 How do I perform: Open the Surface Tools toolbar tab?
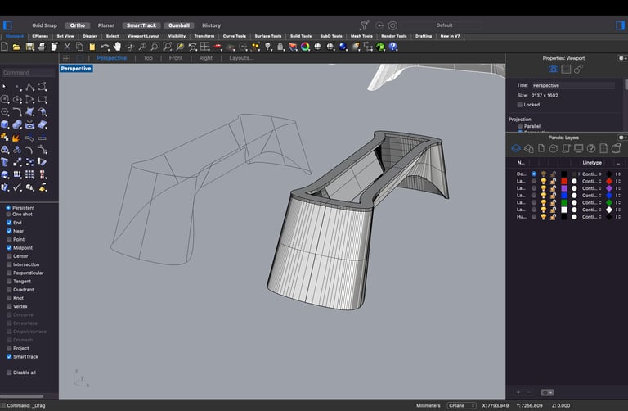(267, 36)
